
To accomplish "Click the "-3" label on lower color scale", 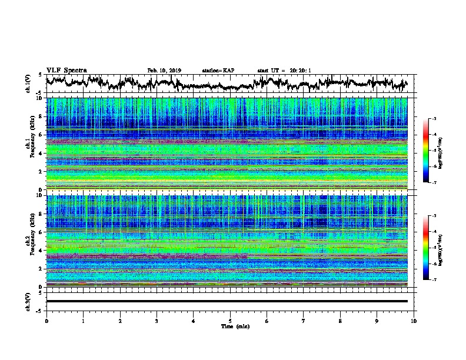I will pos(434,216).
